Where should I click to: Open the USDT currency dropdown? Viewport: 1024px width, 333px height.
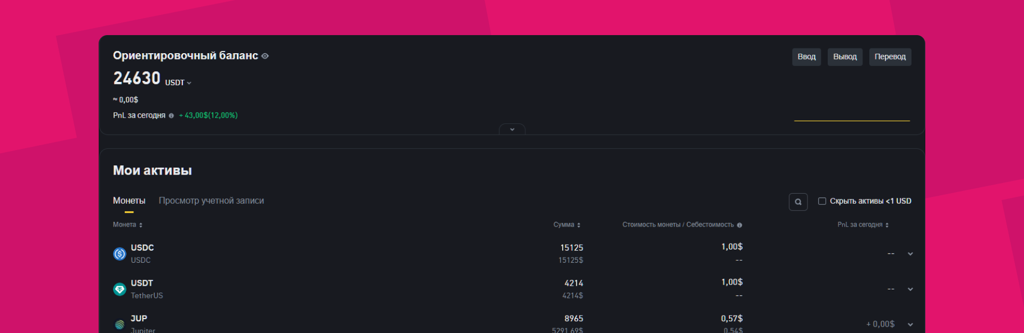click(178, 82)
